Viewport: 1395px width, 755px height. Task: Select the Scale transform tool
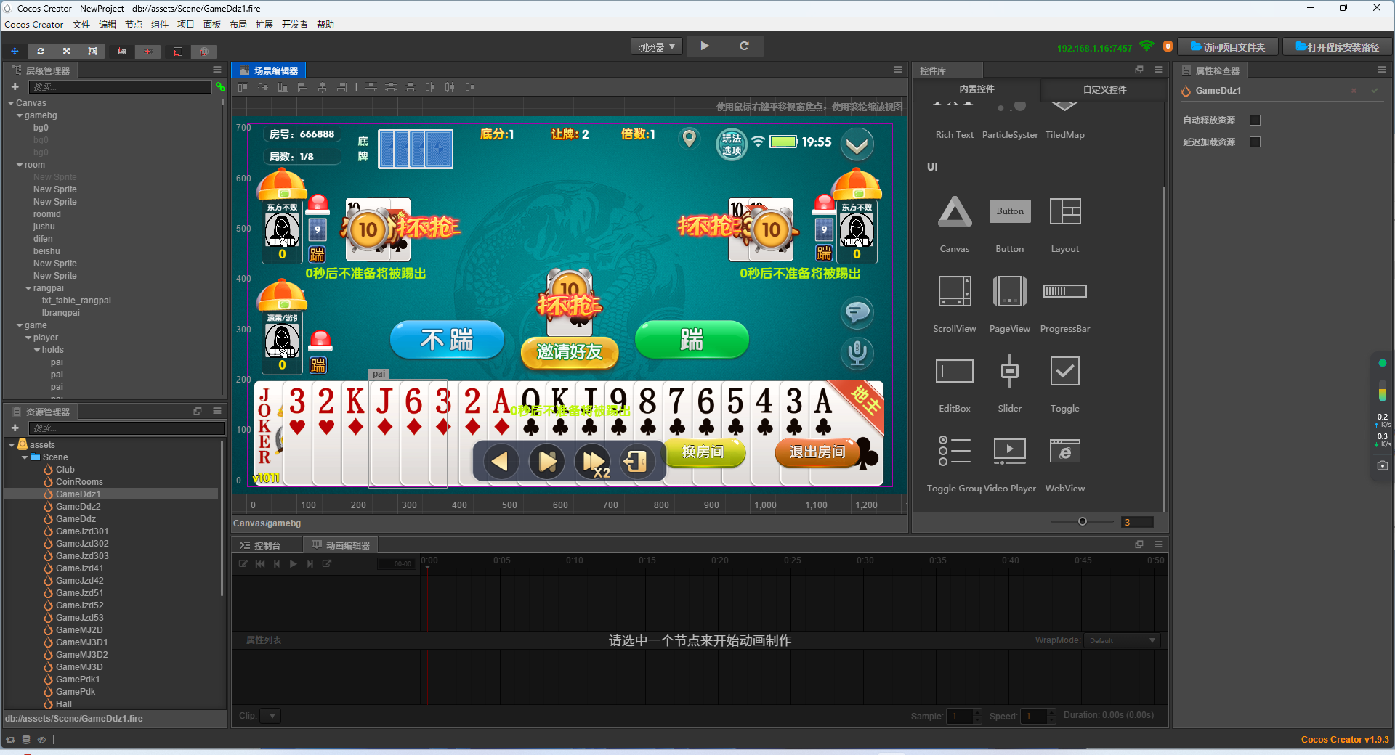coord(66,51)
